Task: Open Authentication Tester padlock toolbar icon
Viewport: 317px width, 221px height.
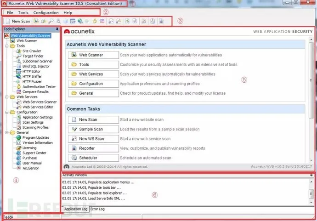Action: click(95, 21)
